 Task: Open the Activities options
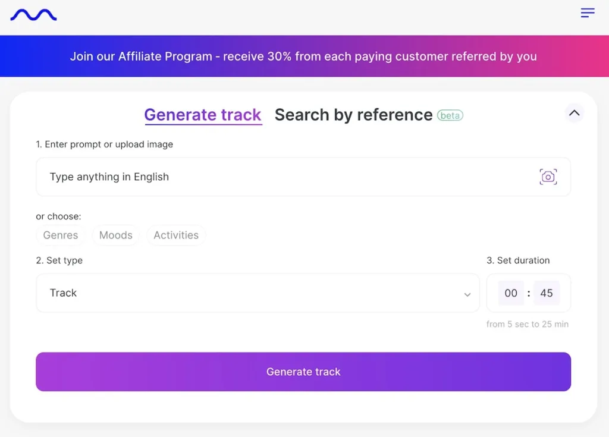tap(176, 235)
